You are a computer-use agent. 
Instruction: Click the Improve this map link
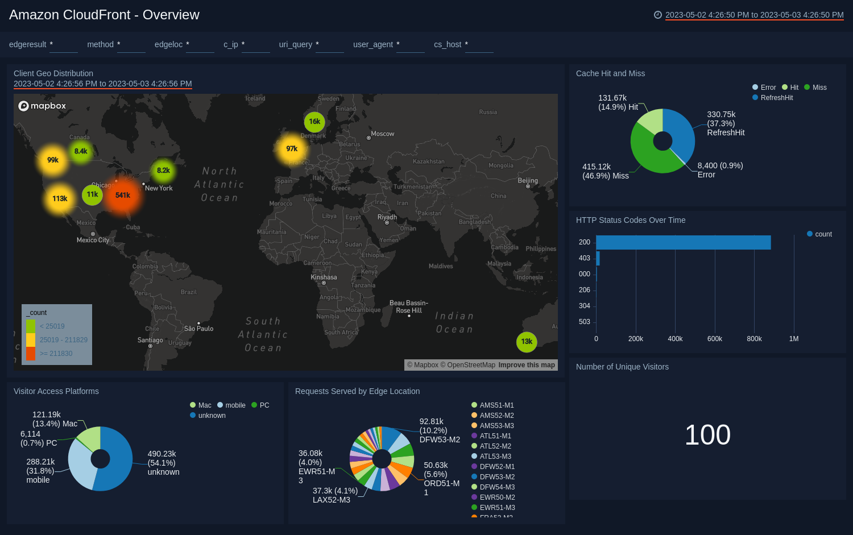tap(525, 364)
